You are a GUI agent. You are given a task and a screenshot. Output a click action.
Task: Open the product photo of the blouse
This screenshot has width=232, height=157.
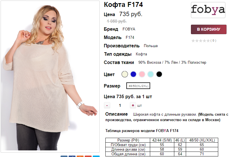tap(50, 77)
